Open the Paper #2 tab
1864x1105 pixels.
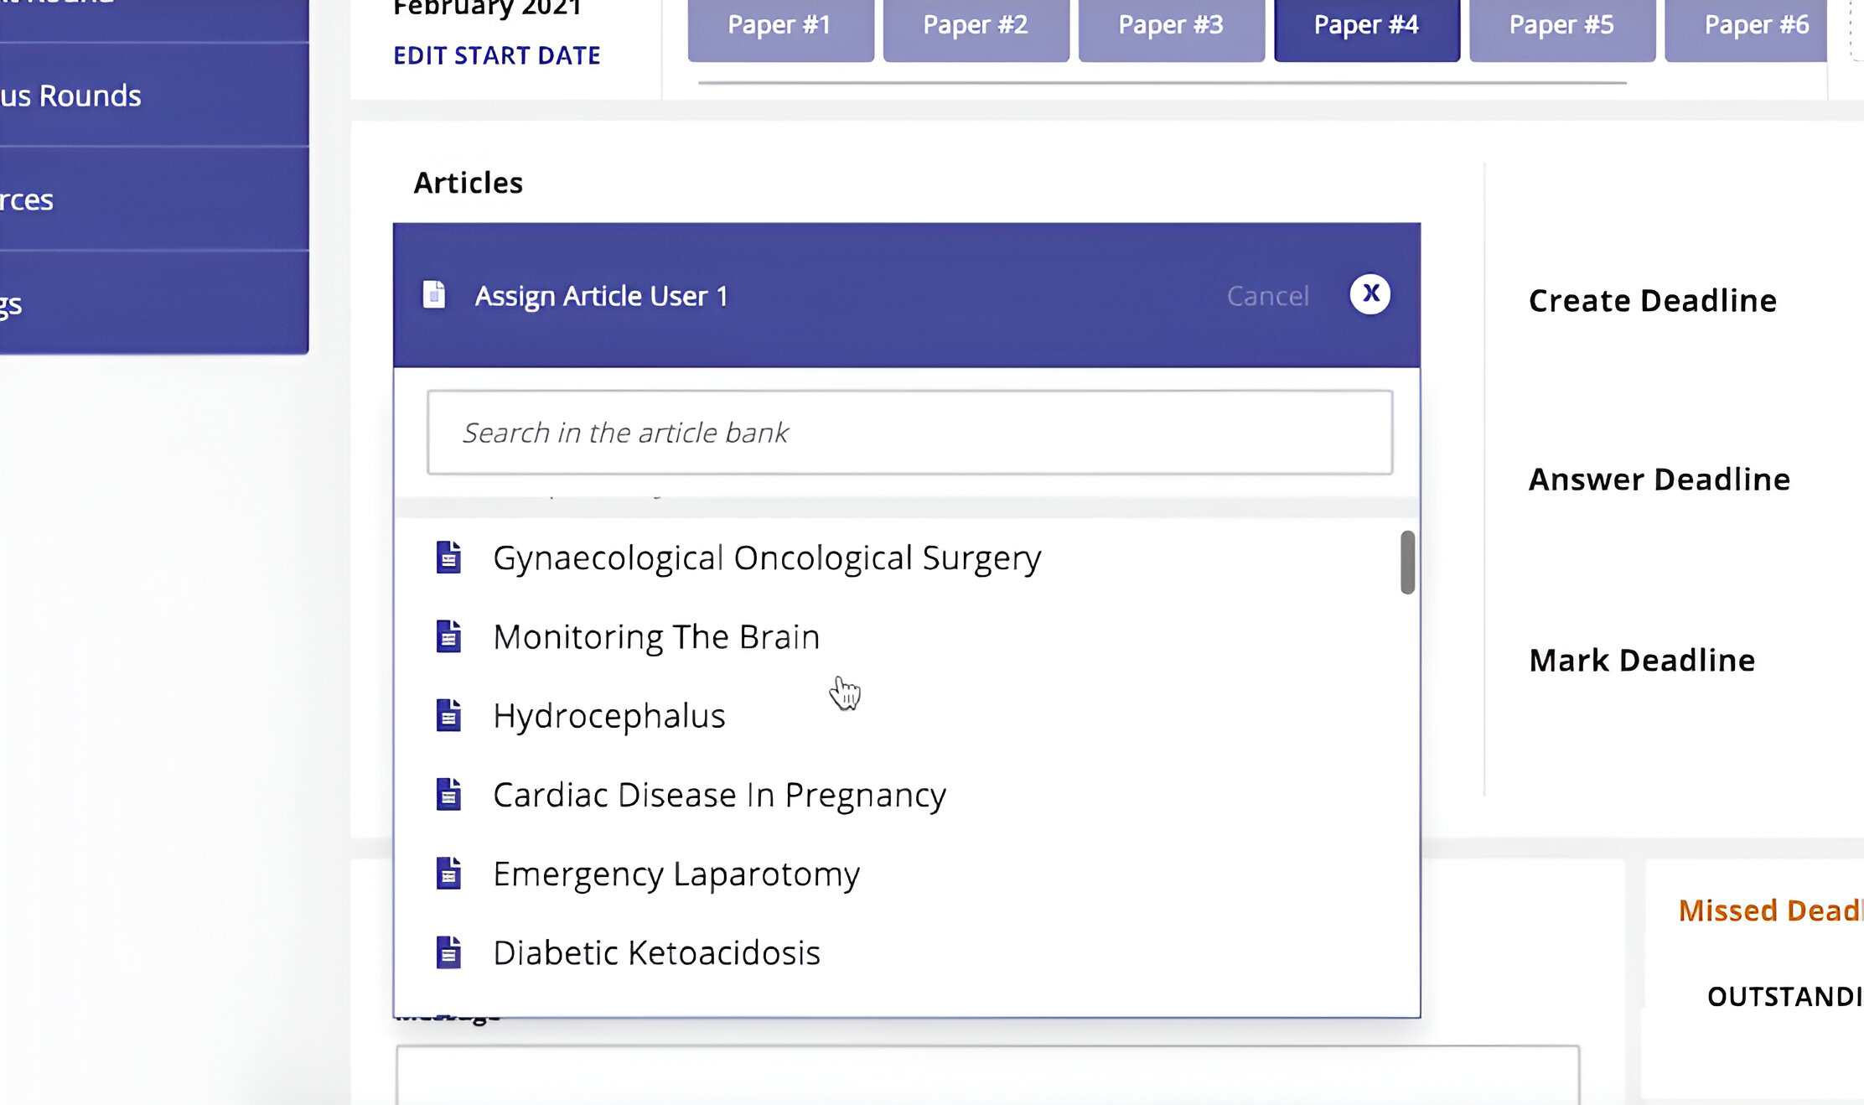click(976, 26)
